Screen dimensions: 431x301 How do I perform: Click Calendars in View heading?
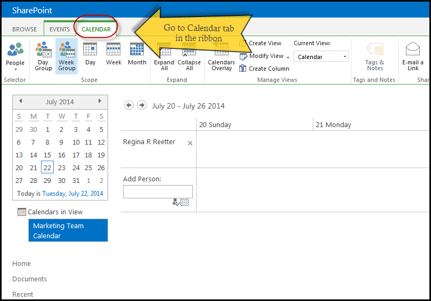55,212
